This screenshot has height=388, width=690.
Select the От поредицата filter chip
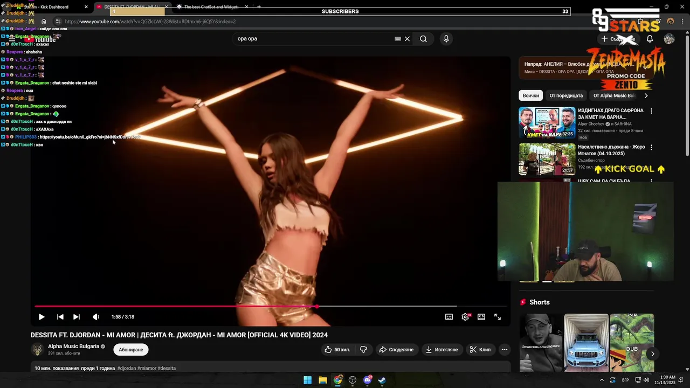tap(566, 95)
